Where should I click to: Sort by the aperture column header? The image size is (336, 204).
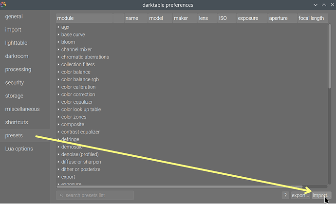[x=282, y=18]
